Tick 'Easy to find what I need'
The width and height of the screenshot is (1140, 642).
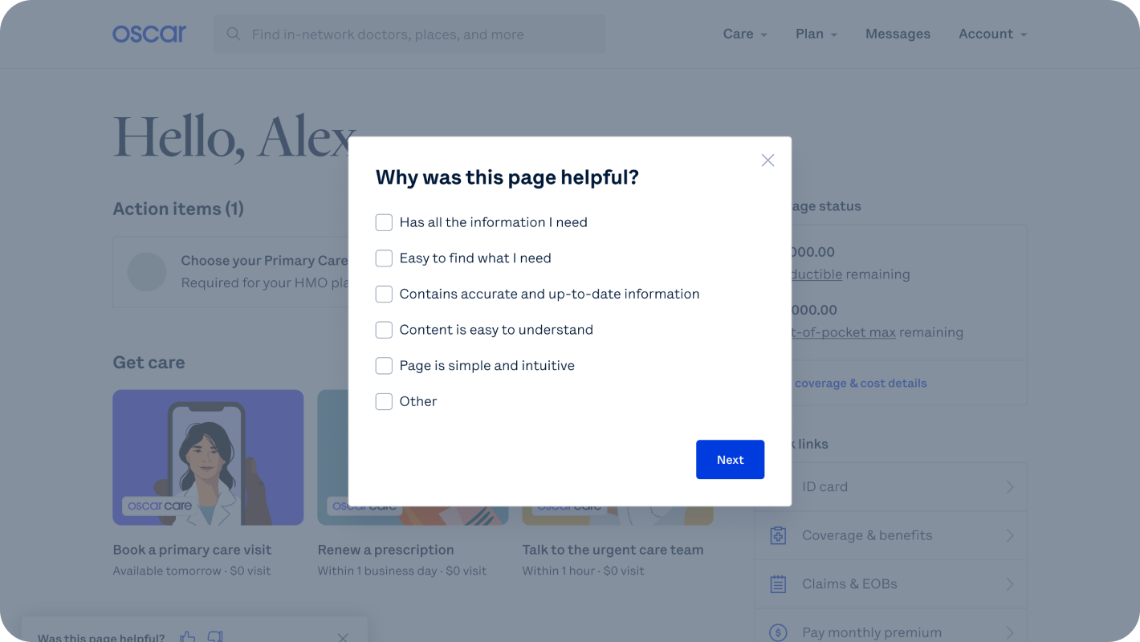384,258
